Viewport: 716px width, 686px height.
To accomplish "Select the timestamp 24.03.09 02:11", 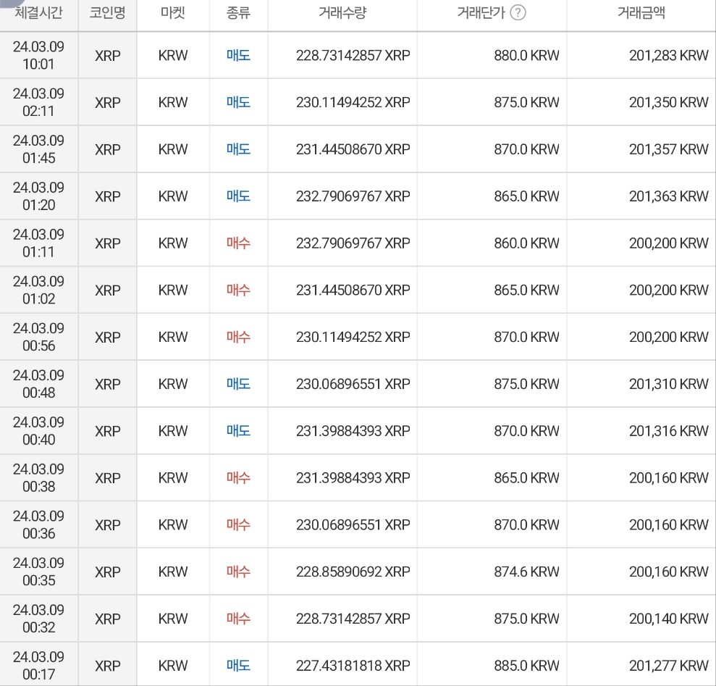I will point(39,102).
